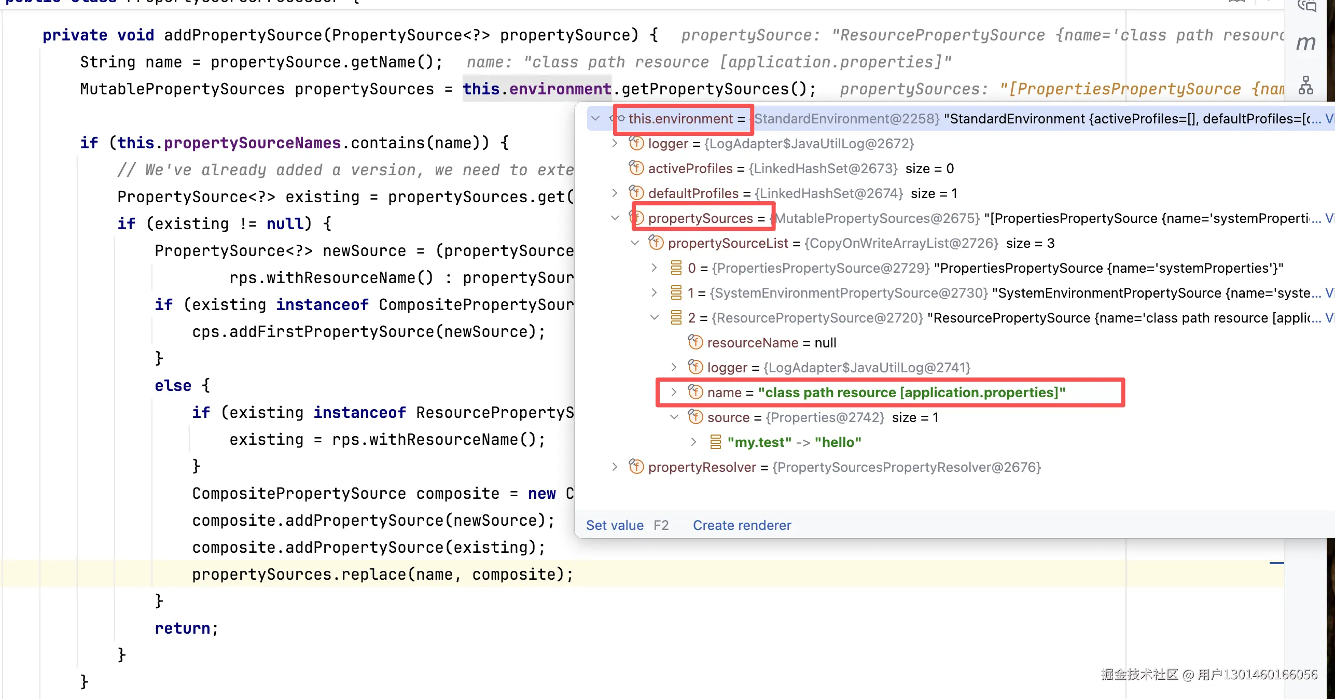Collapse the this.environment root node
1335x699 pixels.
595,118
